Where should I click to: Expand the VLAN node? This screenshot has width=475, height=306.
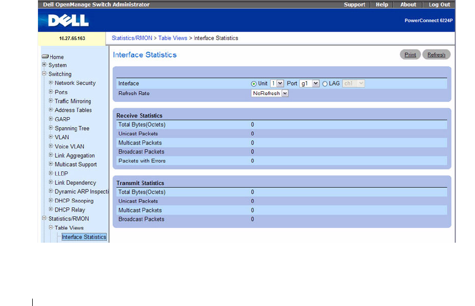51,137
